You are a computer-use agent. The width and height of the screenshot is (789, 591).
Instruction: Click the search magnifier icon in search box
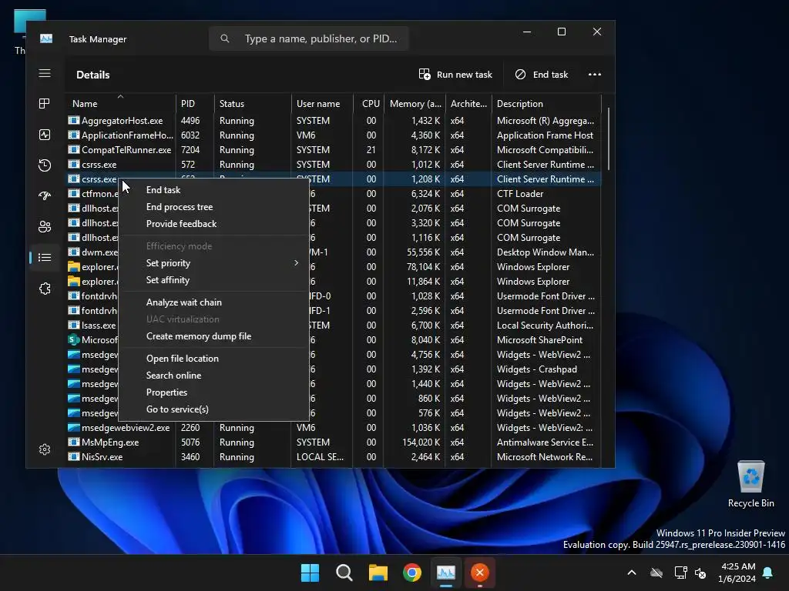click(x=225, y=38)
